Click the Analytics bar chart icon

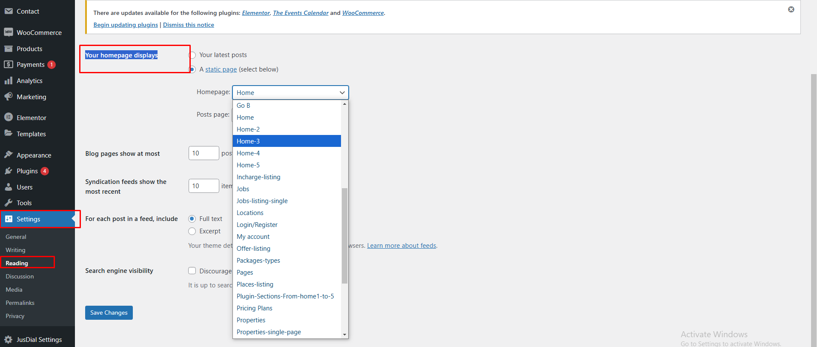tap(9, 80)
